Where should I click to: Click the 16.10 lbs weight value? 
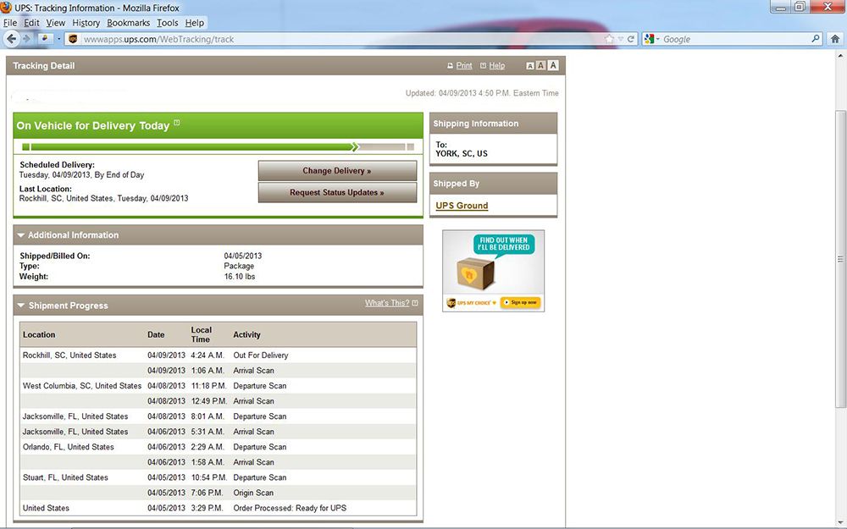[x=240, y=277]
